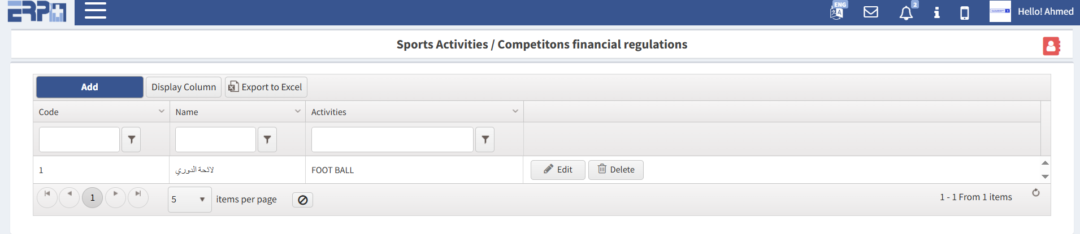Expand the Code column header menu
The height and width of the screenshot is (234, 1080).
pos(161,112)
